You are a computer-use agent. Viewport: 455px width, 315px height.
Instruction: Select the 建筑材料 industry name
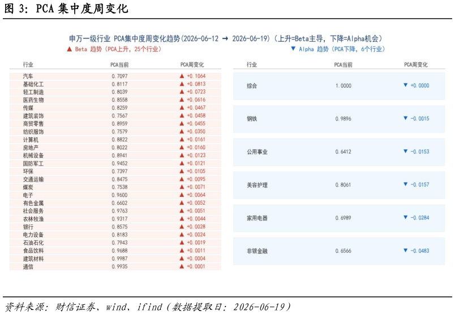pos(33,258)
